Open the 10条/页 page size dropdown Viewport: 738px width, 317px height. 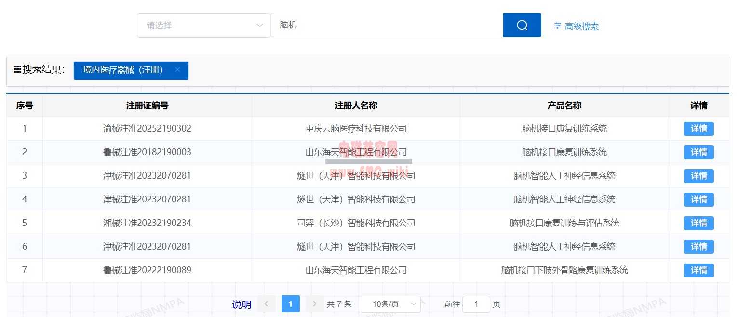390,304
